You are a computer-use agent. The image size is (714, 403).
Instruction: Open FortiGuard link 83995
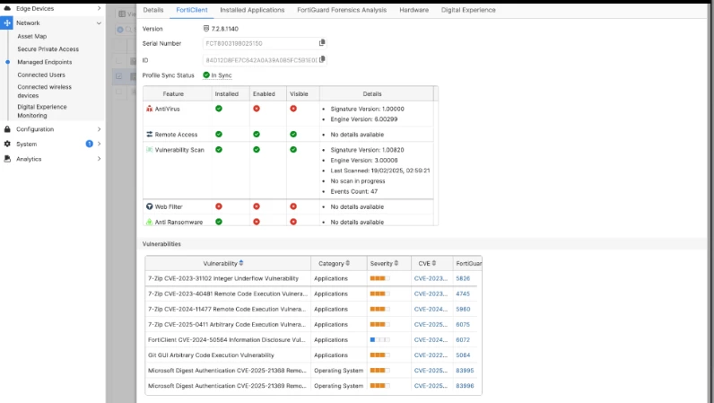(465, 370)
